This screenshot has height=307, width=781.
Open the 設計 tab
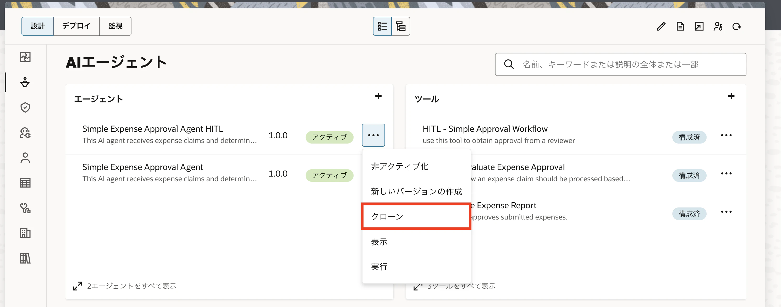[38, 26]
